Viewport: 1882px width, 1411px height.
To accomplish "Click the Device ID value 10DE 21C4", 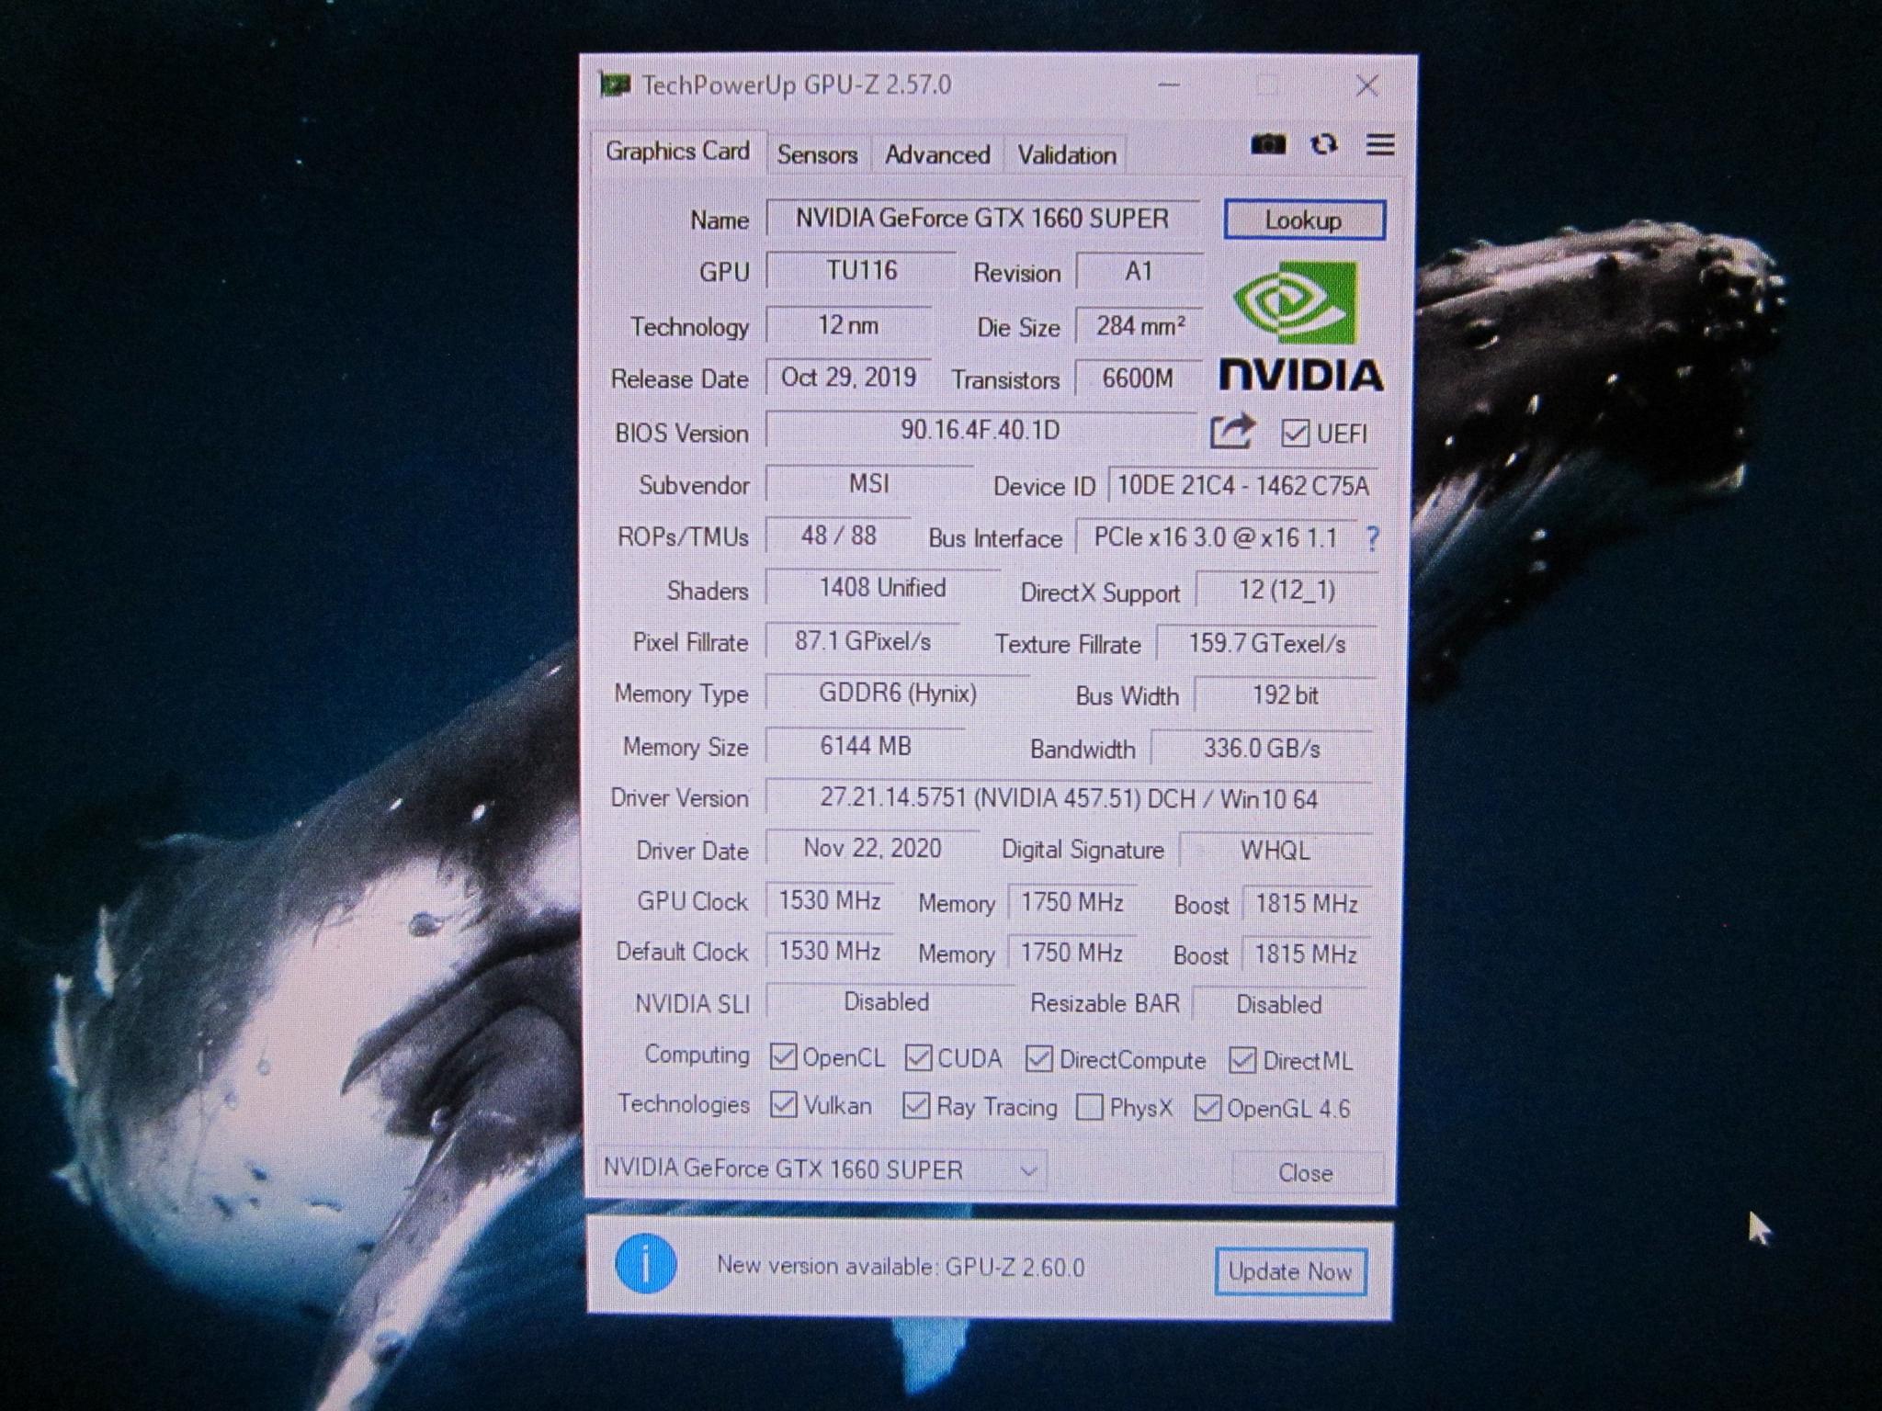I will coord(1243,485).
